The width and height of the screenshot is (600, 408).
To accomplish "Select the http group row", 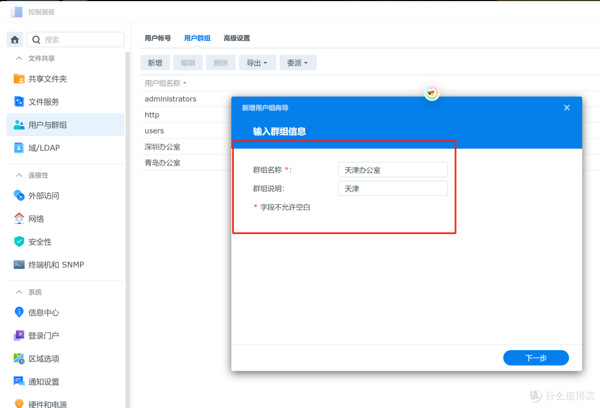I will (x=186, y=115).
